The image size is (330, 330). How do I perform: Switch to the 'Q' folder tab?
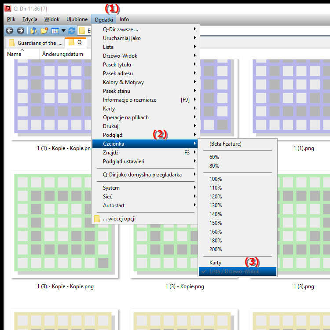point(76,43)
